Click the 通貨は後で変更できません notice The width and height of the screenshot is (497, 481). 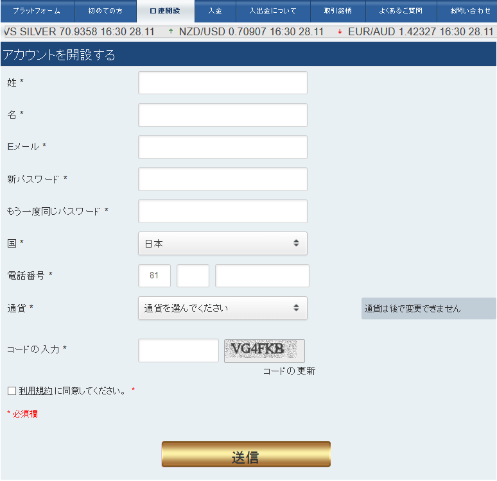428,308
